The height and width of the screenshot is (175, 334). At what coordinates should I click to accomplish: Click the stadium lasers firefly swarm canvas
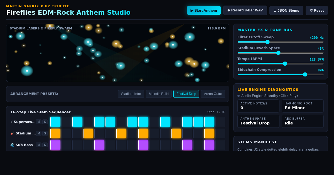point(118,53)
